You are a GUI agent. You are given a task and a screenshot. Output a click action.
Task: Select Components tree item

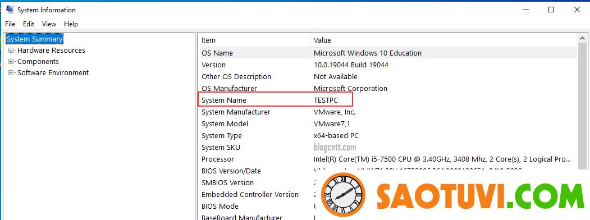click(x=38, y=61)
